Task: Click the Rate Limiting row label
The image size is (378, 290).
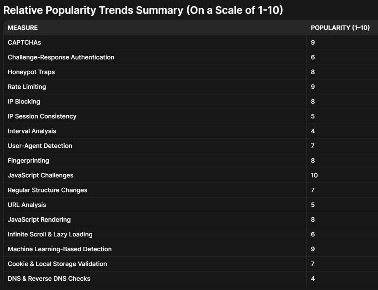Action: click(x=27, y=87)
